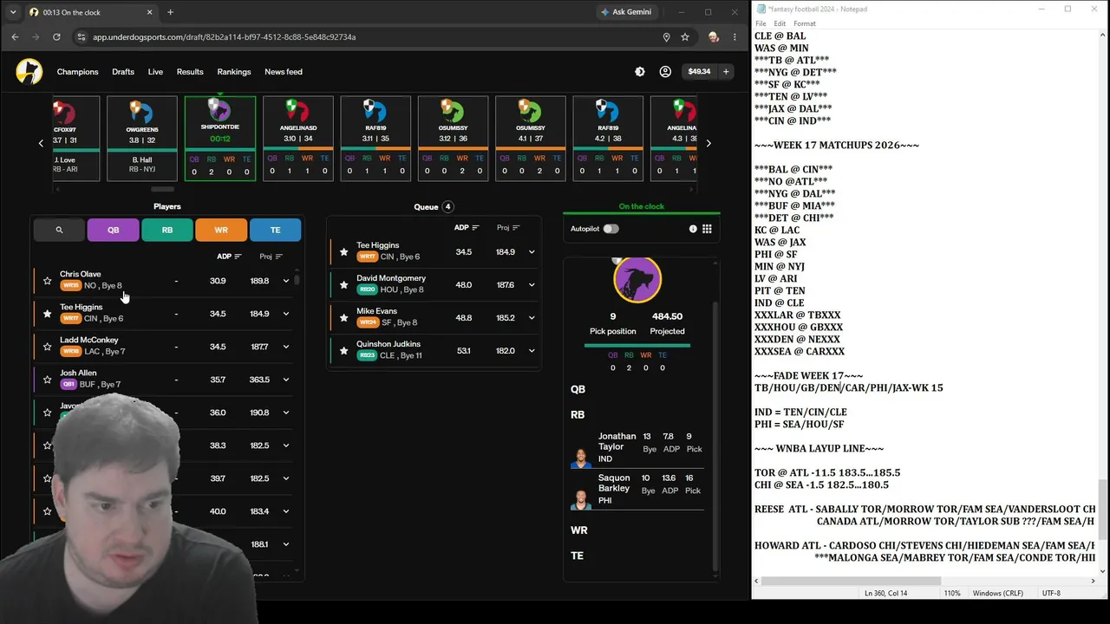View the Rankings page
The image size is (1110, 624).
click(x=234, y=72)
